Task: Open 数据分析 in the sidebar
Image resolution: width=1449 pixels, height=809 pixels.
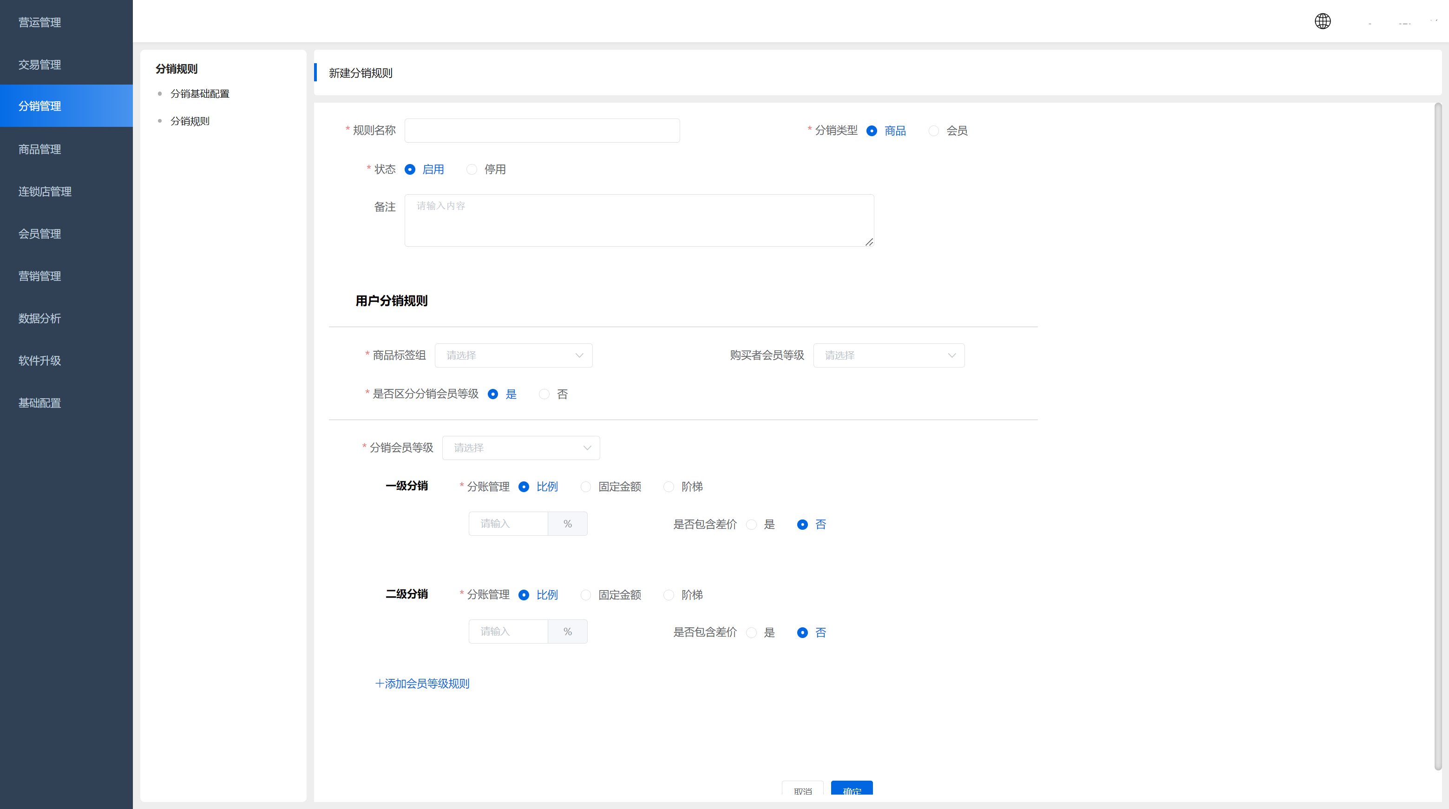Action: coord(66,318)
